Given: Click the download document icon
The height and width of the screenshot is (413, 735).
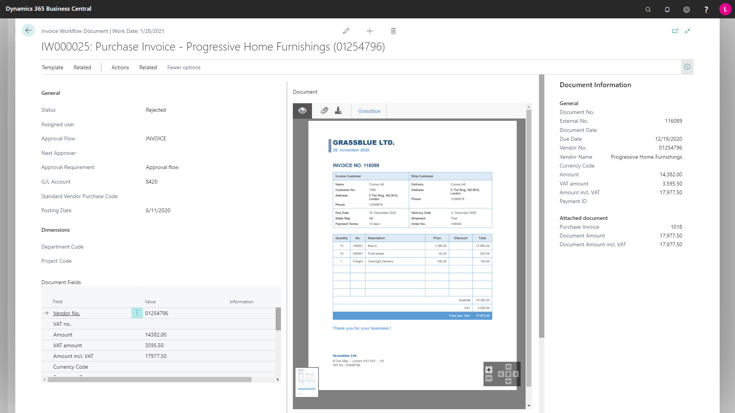Looking at the screenshot, I should coord(338,111).
